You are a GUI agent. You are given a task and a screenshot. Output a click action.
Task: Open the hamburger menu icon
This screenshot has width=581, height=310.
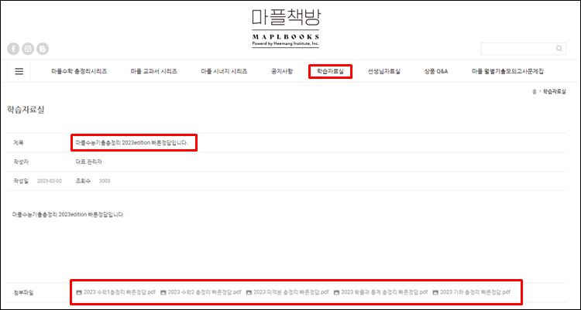coord(19,71)
